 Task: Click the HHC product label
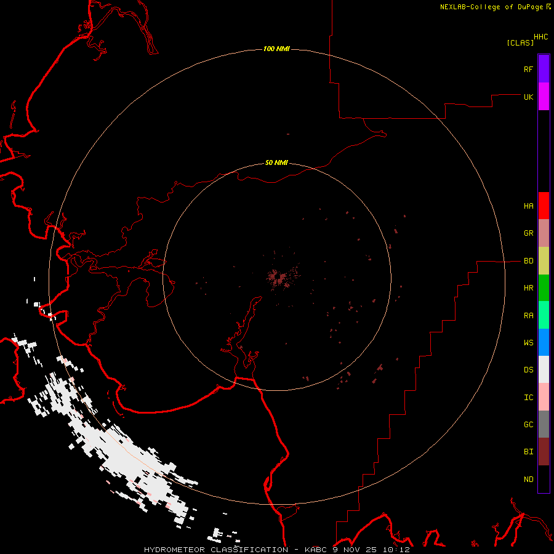point(541,37)
